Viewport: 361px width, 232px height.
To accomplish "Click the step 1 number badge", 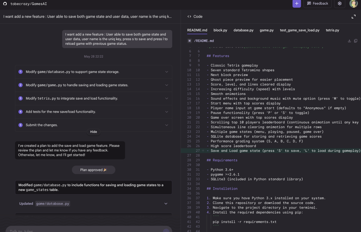I will (20, 72).
